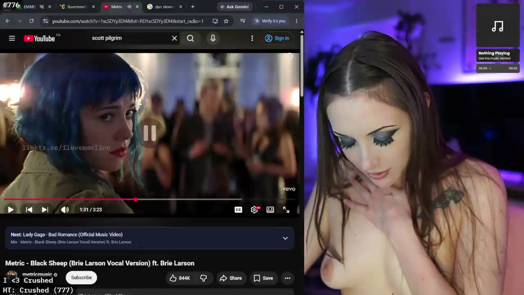524x295 pixels.
Task: Skip to next video
Action: point(45,210)
